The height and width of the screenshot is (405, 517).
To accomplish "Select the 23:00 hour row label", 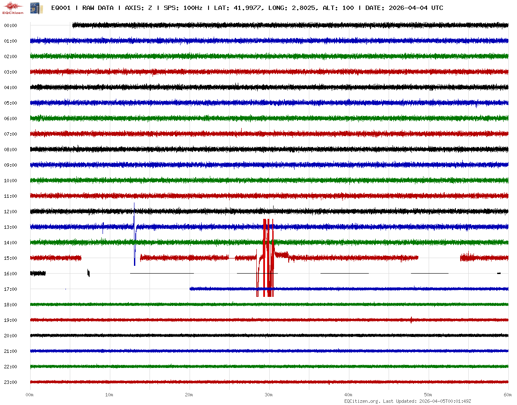I will pyautogui.click(x=10, y=382).
